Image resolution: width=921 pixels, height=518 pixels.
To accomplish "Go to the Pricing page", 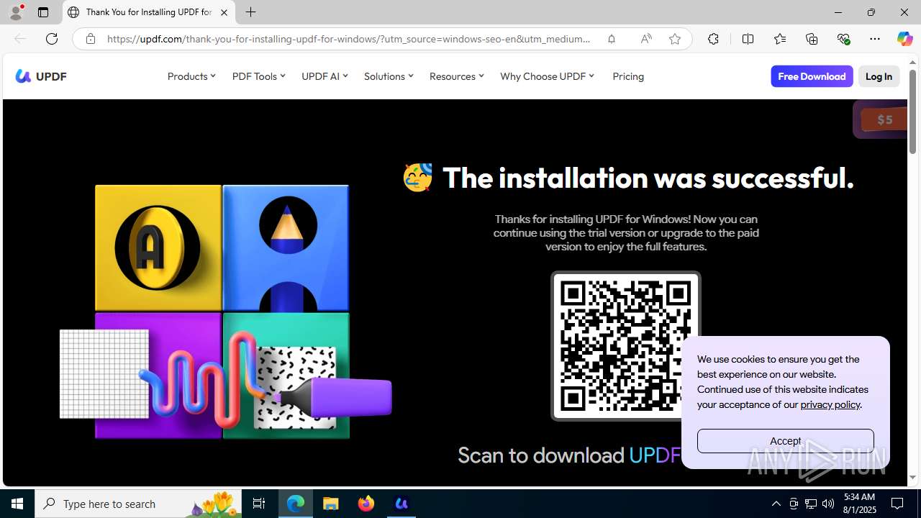I will click(628, 76).
